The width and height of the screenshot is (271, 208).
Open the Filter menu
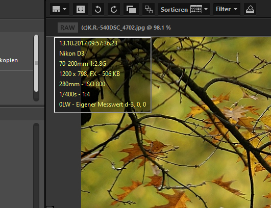point(227,9)
